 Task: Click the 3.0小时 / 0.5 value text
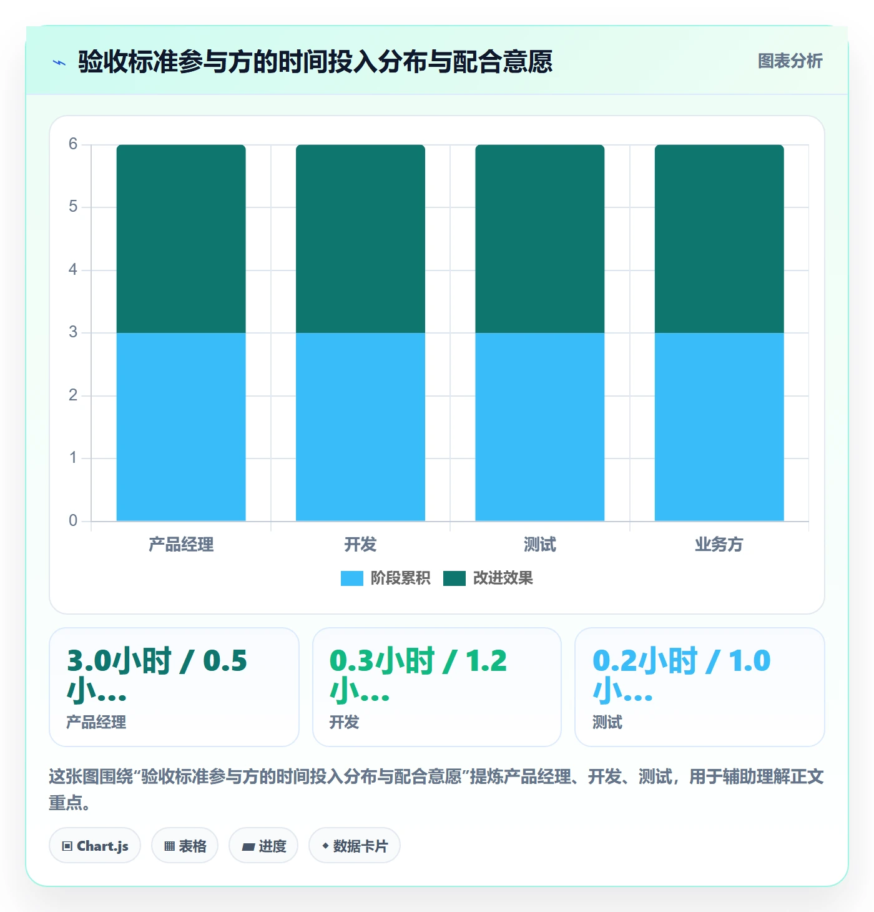tap(157, 676)
